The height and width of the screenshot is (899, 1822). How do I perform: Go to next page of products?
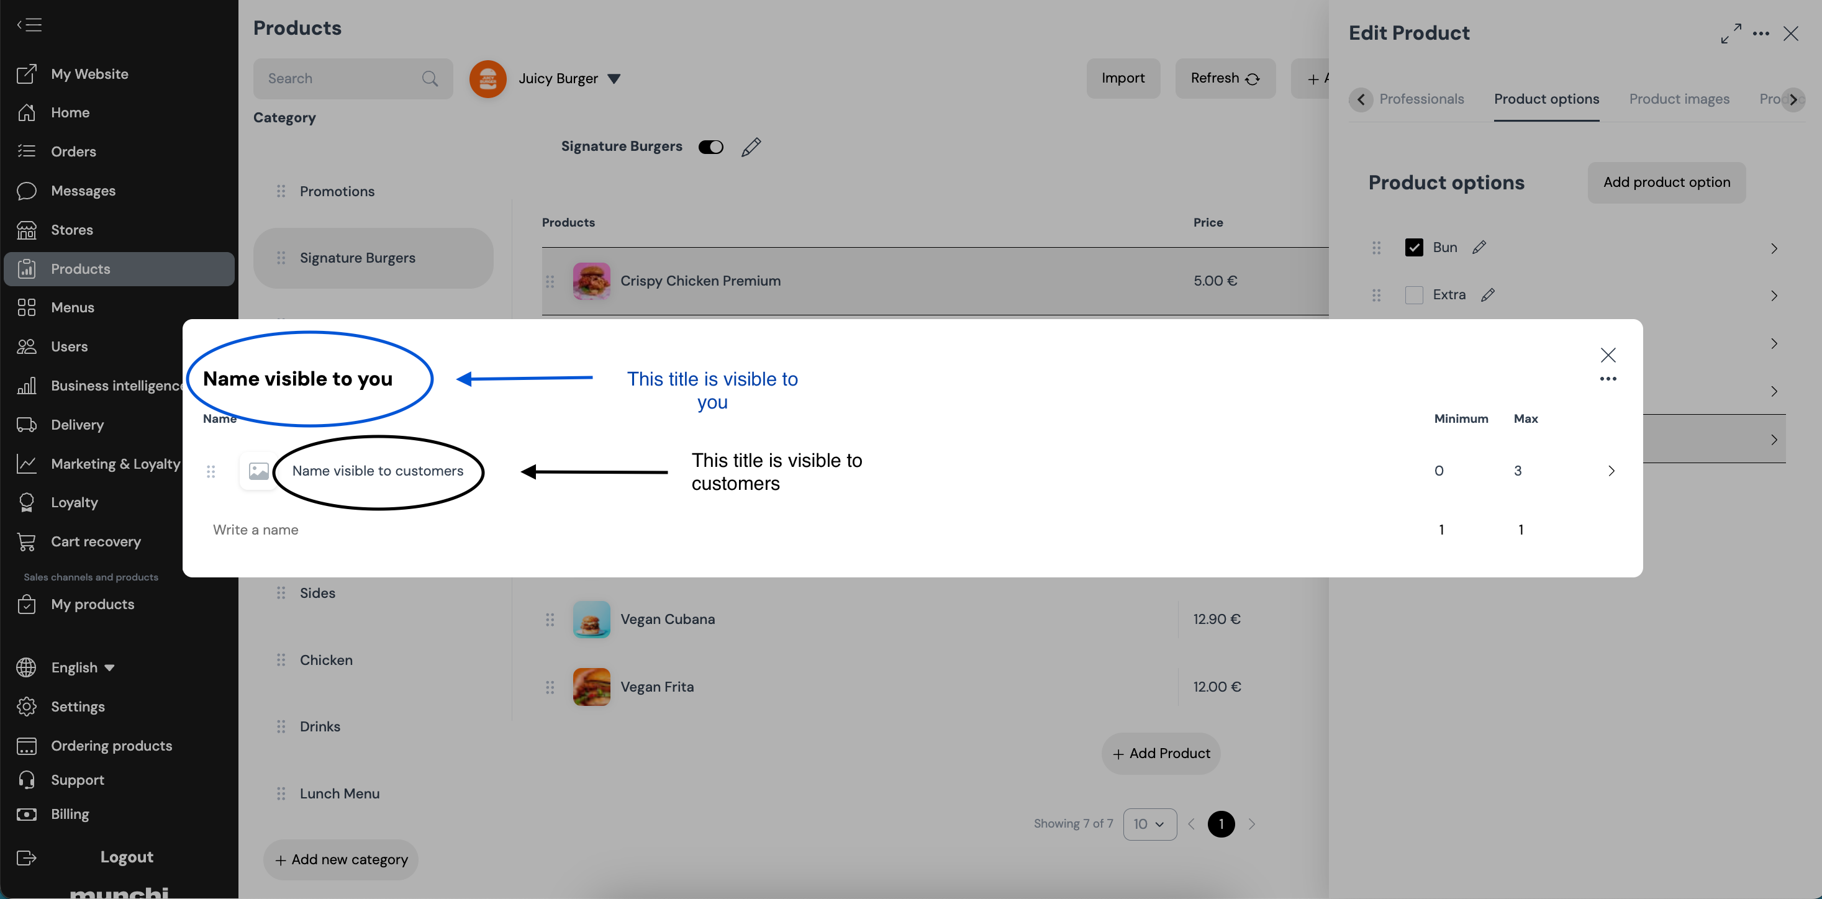(x=1251, y=823)
